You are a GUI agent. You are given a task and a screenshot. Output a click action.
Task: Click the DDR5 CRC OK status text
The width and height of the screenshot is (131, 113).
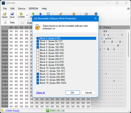click(57, 111)
